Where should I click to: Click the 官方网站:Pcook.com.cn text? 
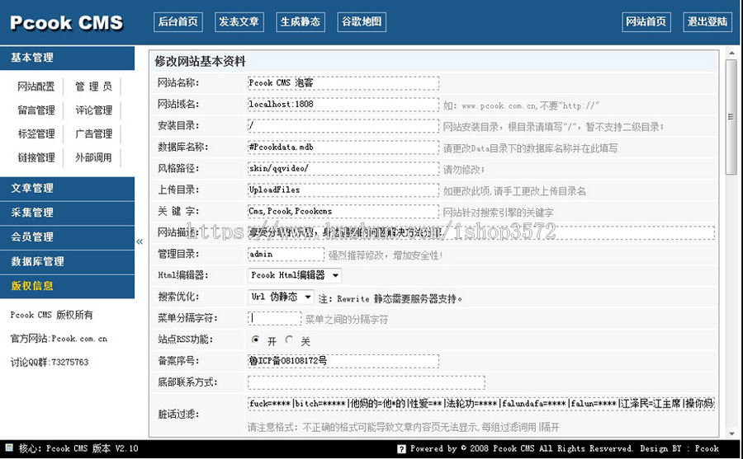[x=59, y=339]
